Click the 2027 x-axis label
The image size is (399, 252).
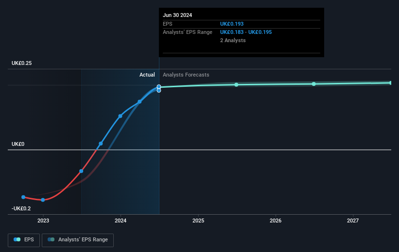pyautogui.click(x=353, y=220)
